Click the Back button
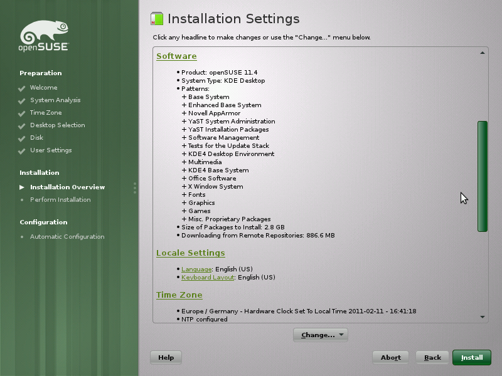 tap(432, 357)
